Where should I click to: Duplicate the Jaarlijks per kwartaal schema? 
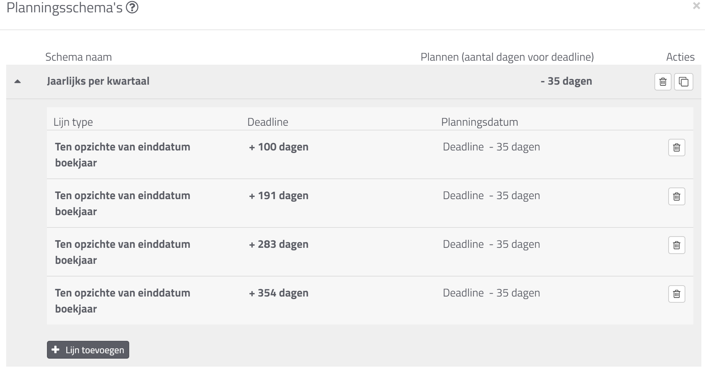click(x=684, y=82)
